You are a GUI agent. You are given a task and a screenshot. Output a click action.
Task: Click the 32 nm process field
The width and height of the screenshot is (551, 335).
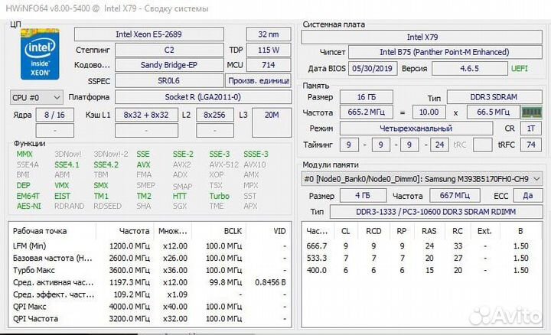(x=269, y=34)
